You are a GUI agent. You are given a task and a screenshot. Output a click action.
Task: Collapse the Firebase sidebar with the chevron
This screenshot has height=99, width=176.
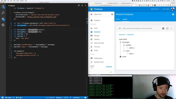pos(111,72)
